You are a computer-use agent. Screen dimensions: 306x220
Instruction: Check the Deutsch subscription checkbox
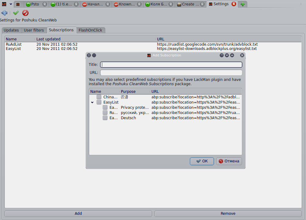tap(105, 118)
